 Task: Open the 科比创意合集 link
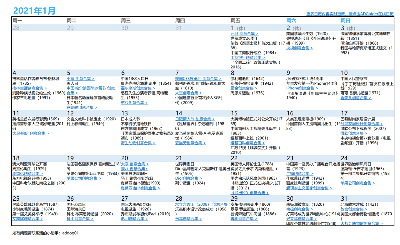pos(80,219)
